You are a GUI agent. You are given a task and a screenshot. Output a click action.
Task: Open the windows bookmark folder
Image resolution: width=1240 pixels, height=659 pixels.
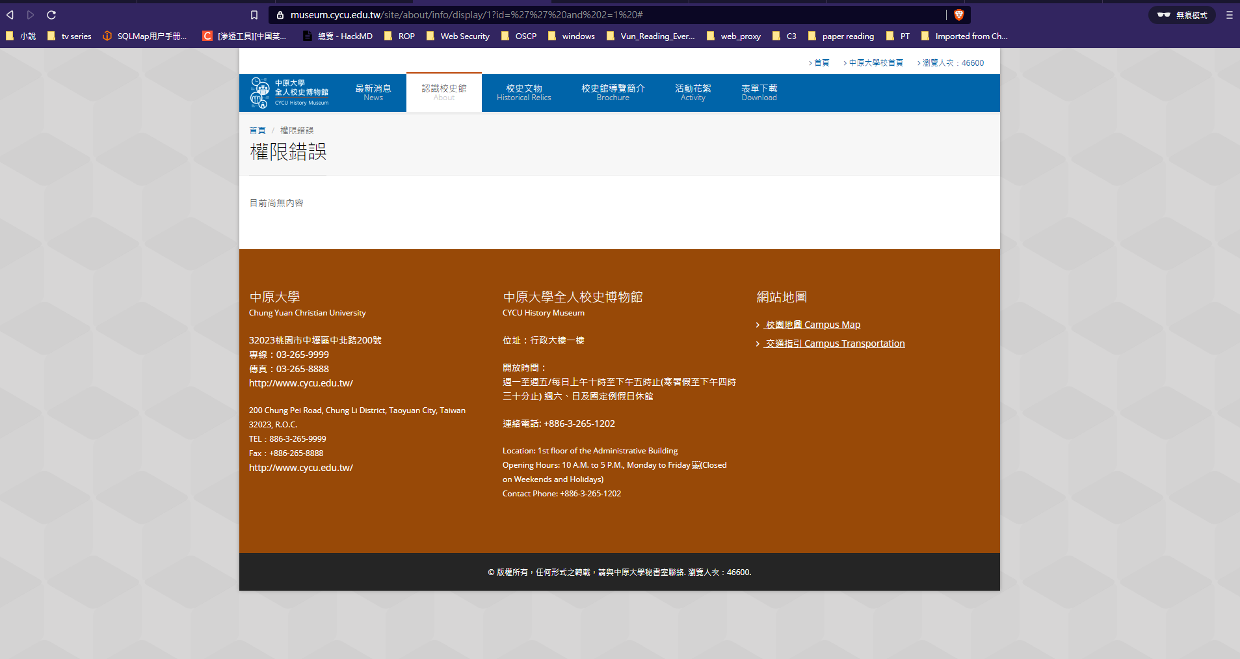572,36
